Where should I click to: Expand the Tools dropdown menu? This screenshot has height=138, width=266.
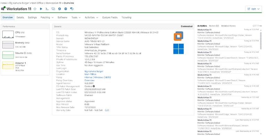click(76, 17)
